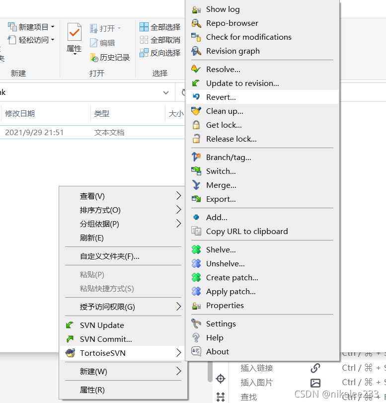Click 全部选择 in the ribbon
386x403 pixels.
pyautogui.click(x=160, y=27)
